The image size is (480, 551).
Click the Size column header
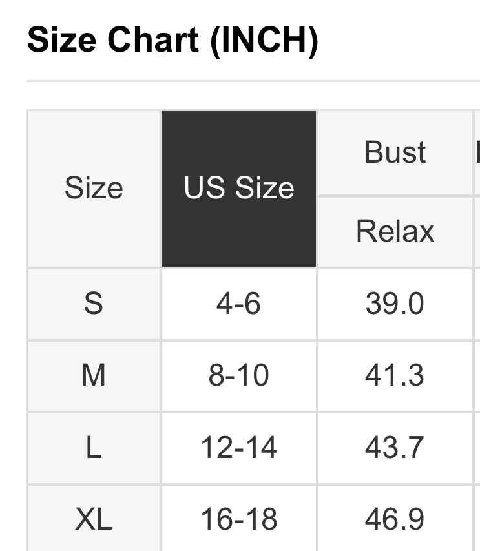click(x=94, y=189)
